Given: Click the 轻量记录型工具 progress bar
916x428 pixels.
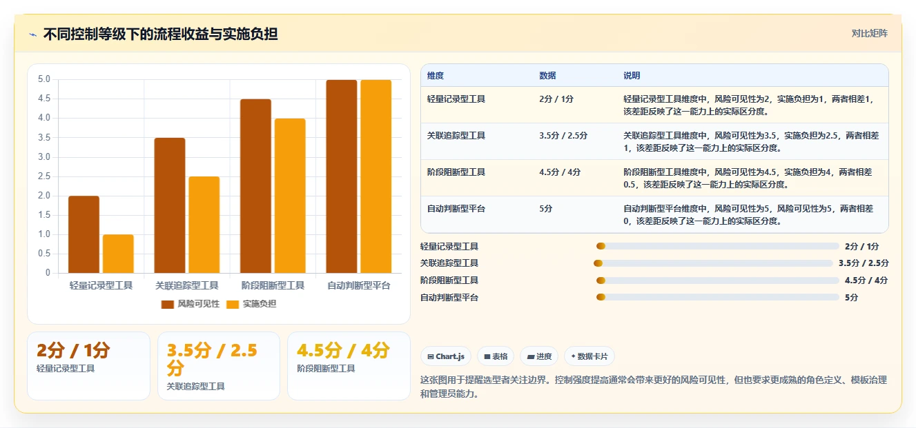Looking at the screenshot, I should tap(718, 246).
